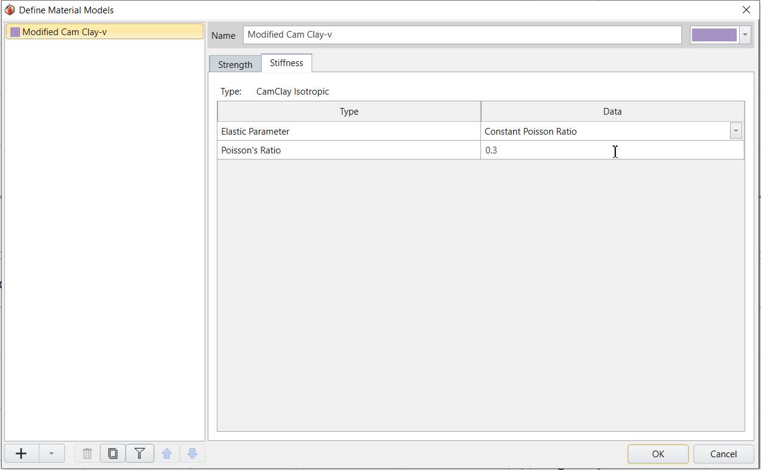761x470 pixels.
Task: Click the application icon in the title bar
Action: click(10, 10)
